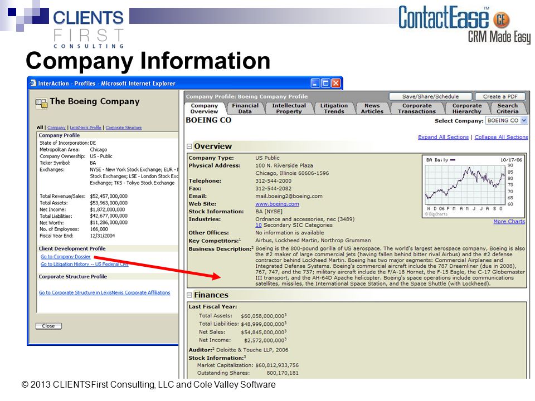535x401 pixels.
Task: Click the Close button in the Profiles window
Action: (48, 326)
